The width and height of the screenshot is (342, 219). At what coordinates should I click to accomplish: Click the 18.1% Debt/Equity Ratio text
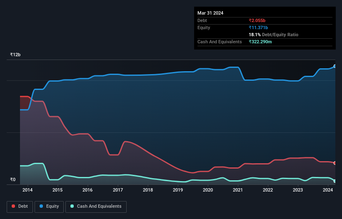coord(274,35)
